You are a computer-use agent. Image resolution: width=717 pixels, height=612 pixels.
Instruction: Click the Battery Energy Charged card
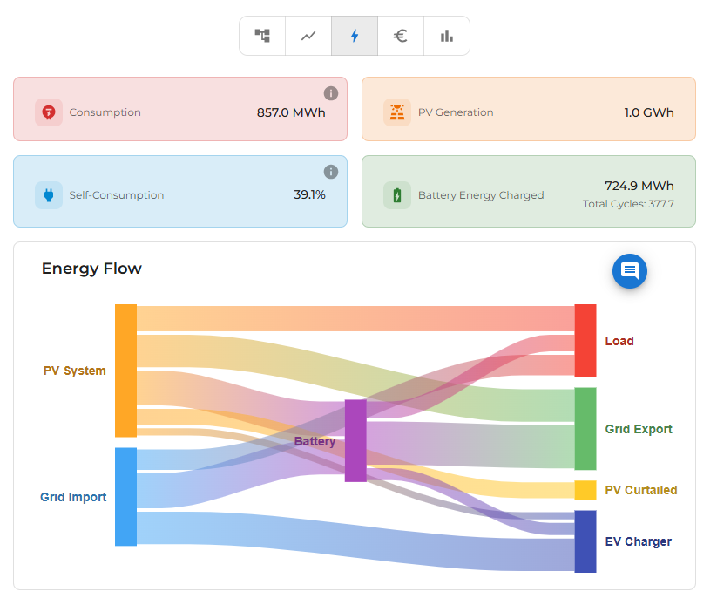[528, 192]
